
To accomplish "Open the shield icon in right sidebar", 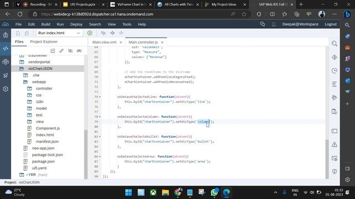I will (x=334, y=171).
